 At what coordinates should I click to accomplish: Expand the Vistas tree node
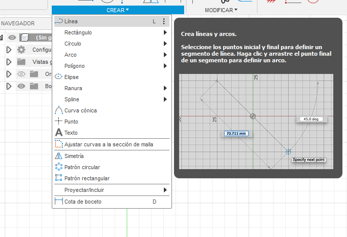point(9,62)
